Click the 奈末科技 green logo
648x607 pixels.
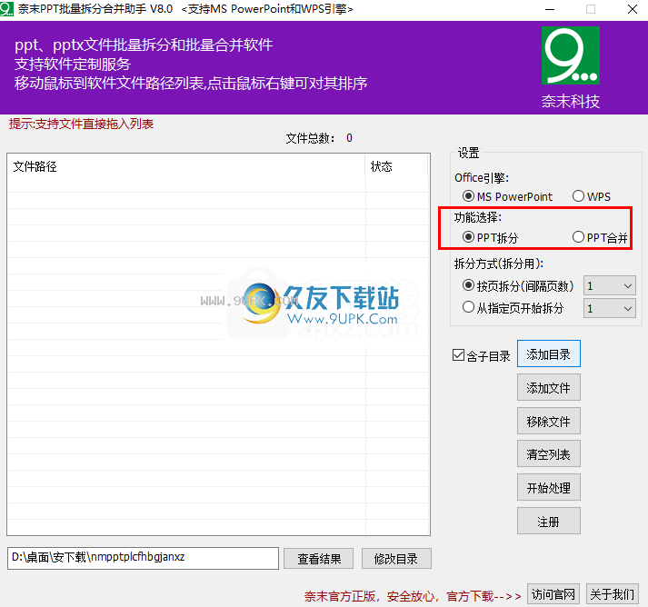click(571, 55)
